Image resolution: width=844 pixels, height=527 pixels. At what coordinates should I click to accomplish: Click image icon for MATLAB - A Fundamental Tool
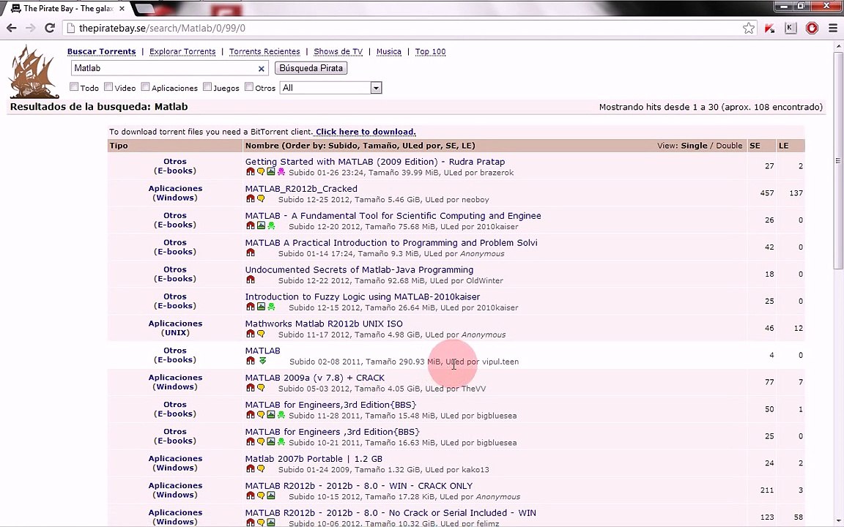click(x=261, y=225)
